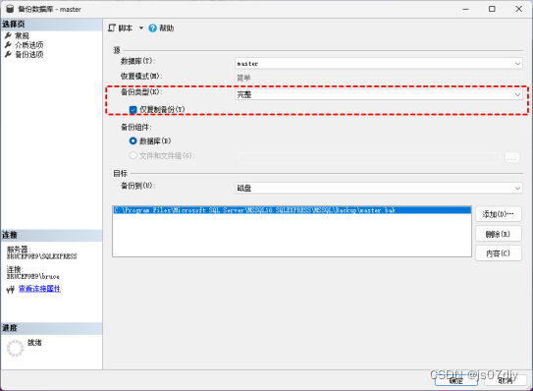Click the wrench icon beside 常规

coord(8,35)
